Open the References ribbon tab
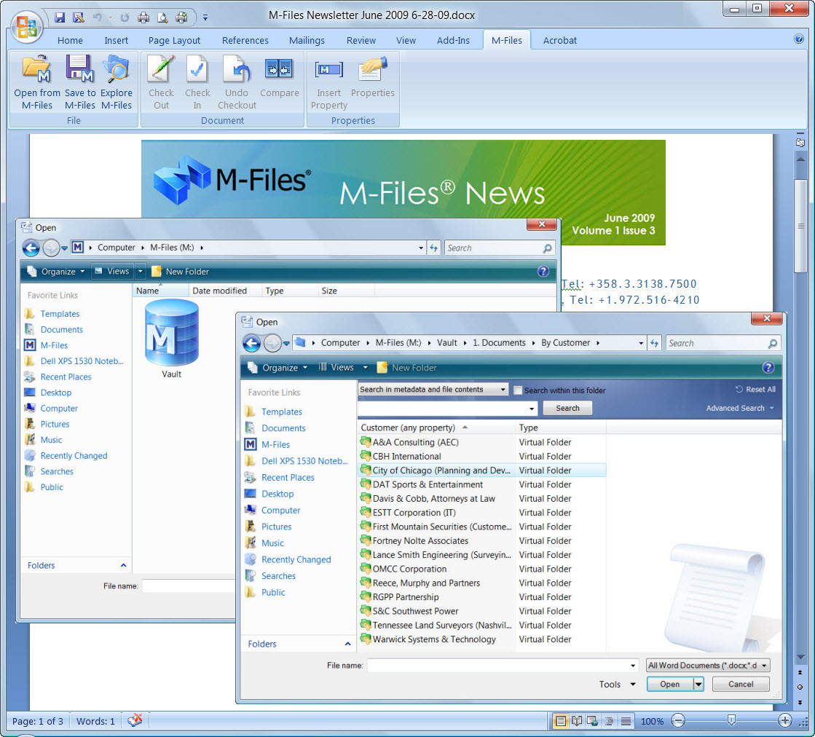 (245, 40)
